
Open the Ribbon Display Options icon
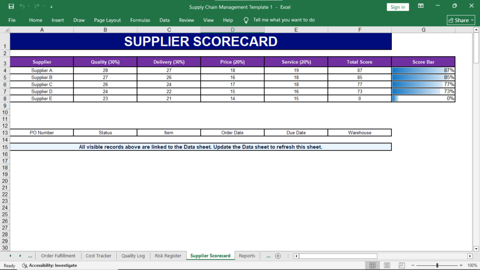click(421, 6)
